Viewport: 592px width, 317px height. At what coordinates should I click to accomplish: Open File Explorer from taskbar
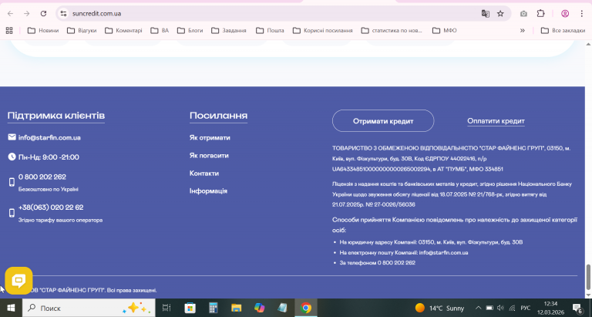pyautogui.click(x=237, y=308)
